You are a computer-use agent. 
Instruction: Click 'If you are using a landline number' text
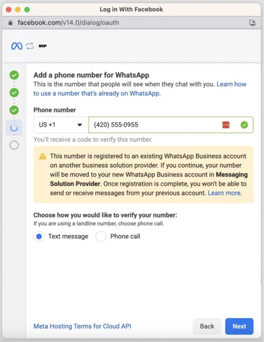[x=98, y=223]
